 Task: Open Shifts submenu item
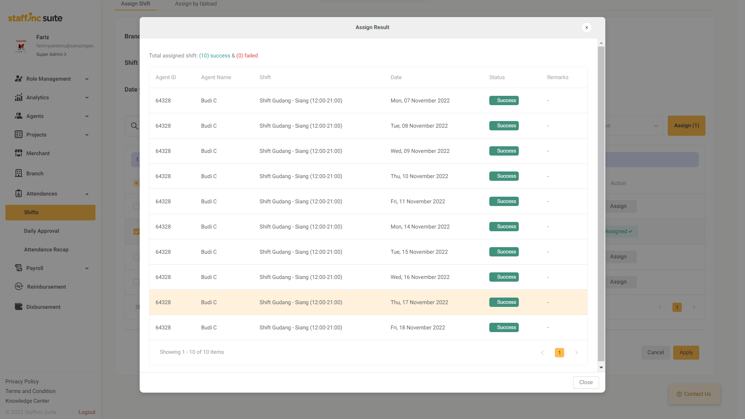pyautogui.click(x=50, y=213)
